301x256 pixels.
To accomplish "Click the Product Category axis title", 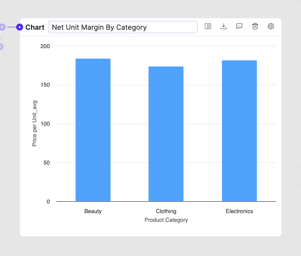I will click(x=166, y=220).
